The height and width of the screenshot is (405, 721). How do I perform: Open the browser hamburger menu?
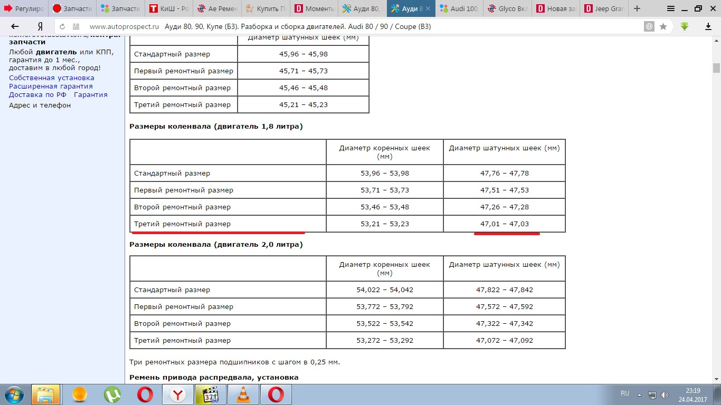coord(671,8)
